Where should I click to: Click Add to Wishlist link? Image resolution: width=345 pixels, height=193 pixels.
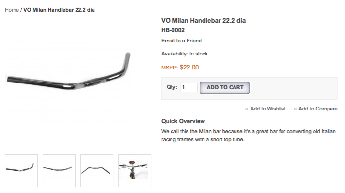click(x=267, y=109)
